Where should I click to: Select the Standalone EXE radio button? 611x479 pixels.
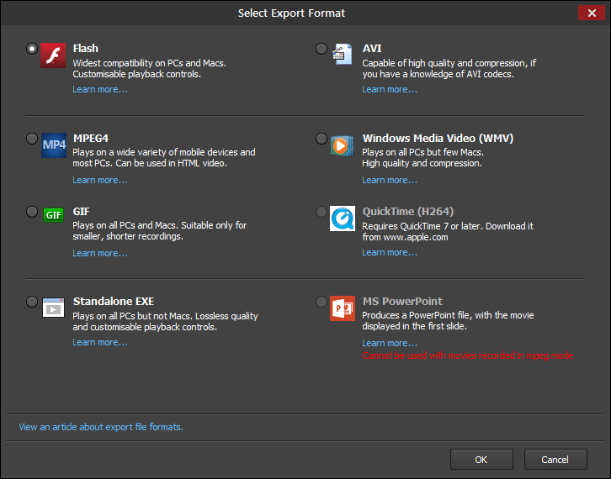32,301
